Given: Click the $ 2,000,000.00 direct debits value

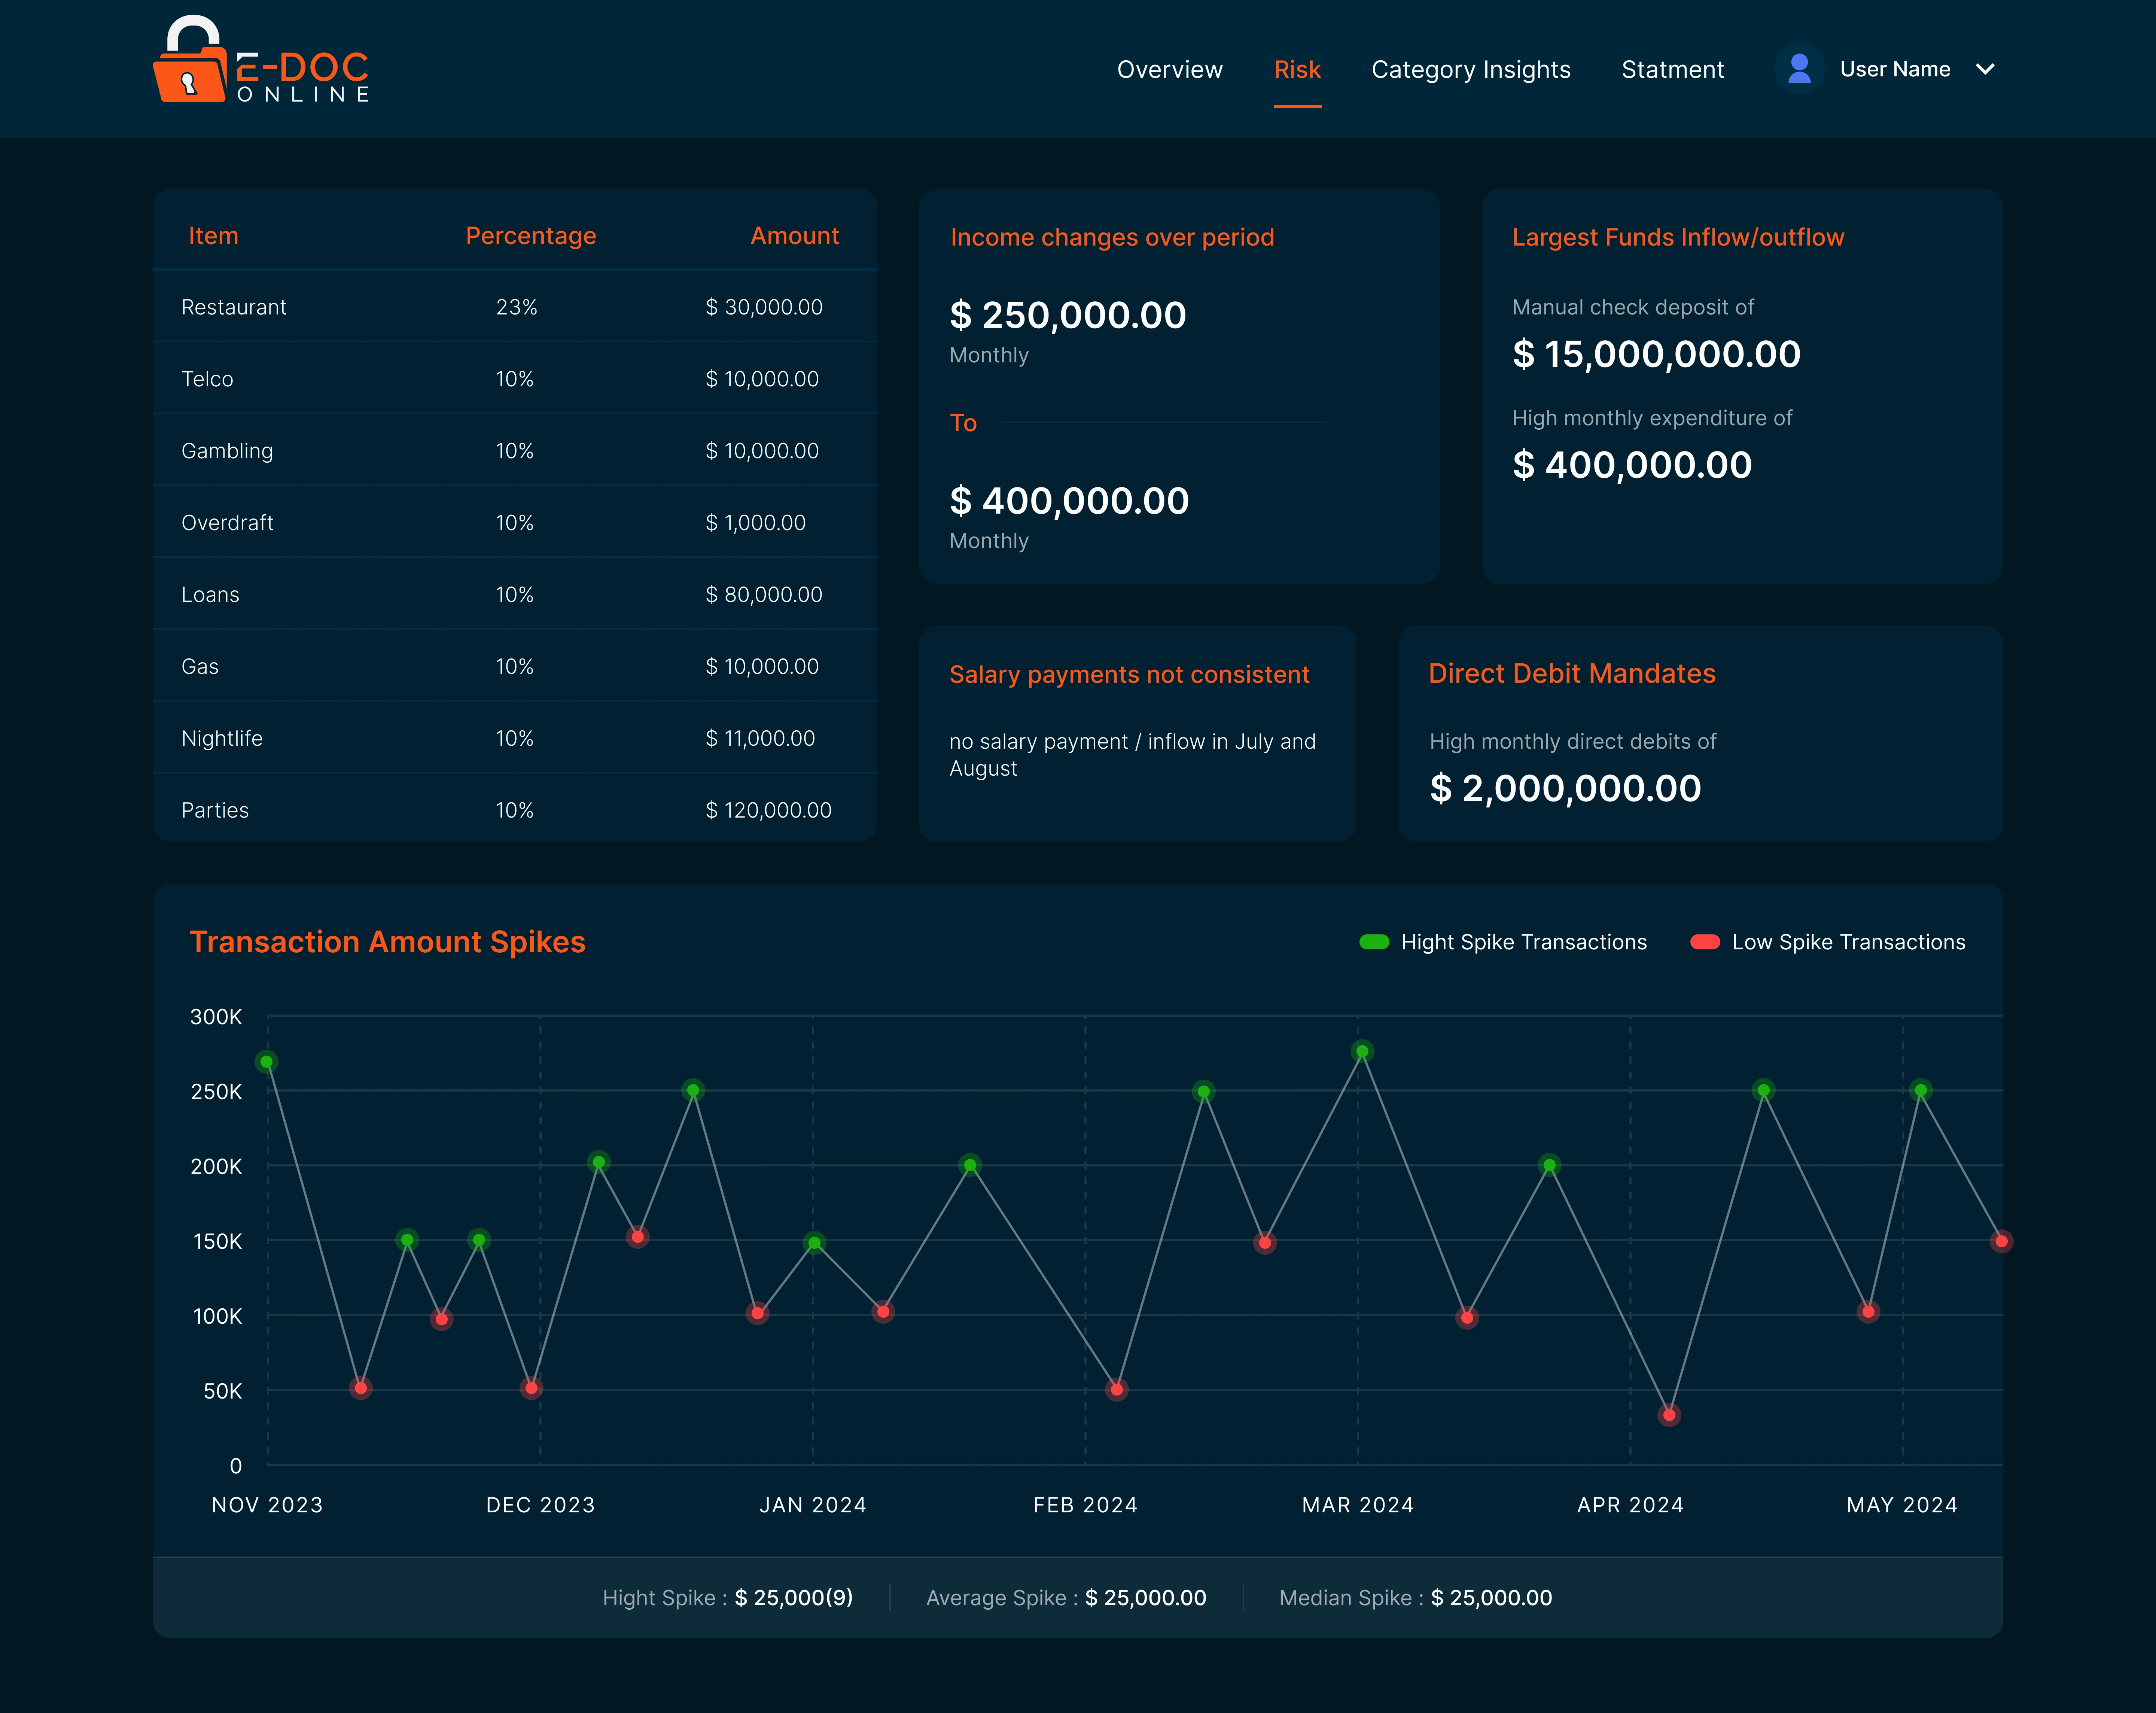Looking at the screenshot, I should (x=1565, y=789).
